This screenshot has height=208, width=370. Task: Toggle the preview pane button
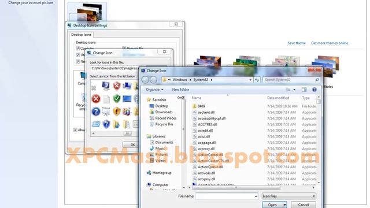click(304, 90)
